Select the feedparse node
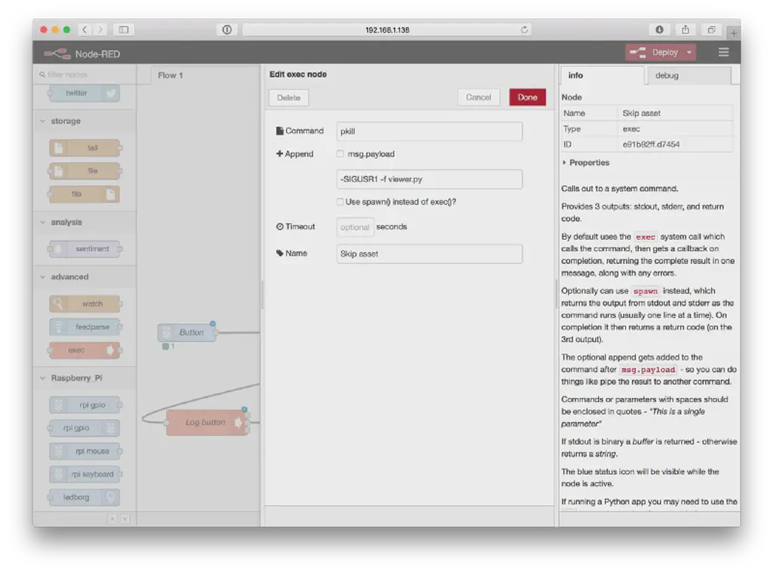This screenshot has height=573, width=773. point(85,327)
